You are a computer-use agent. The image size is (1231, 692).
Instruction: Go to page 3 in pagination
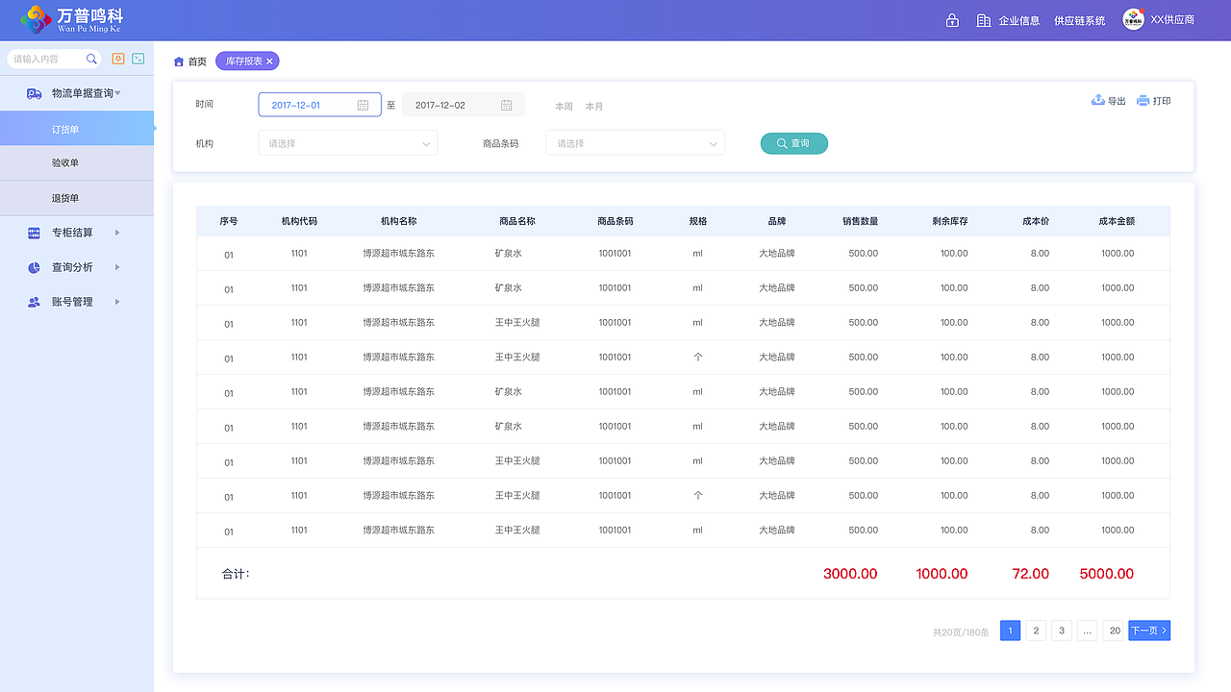click(1062, 630)
